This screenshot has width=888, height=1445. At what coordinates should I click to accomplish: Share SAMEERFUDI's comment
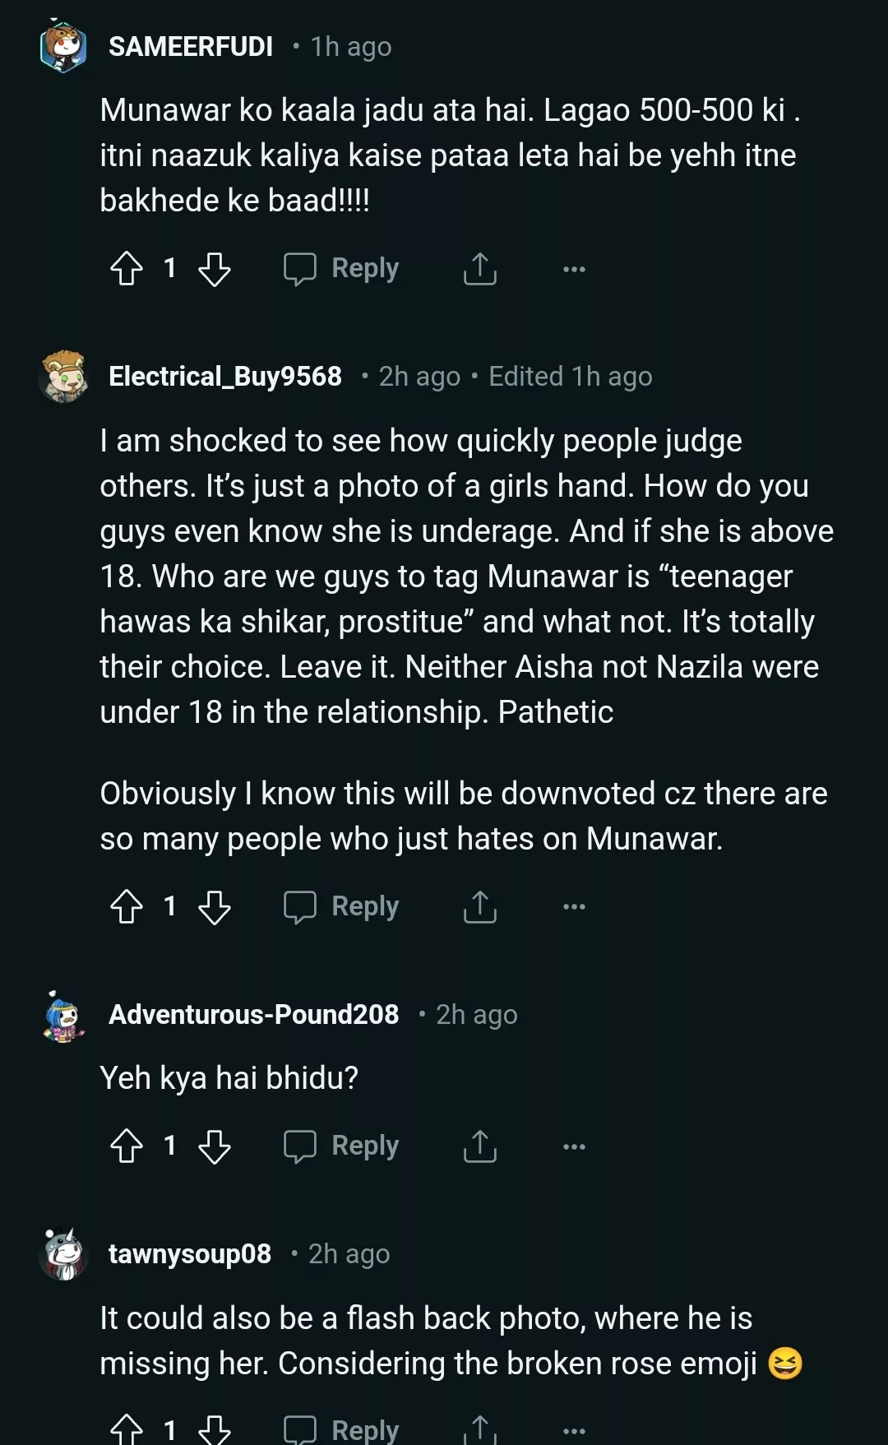click(480, 268)
